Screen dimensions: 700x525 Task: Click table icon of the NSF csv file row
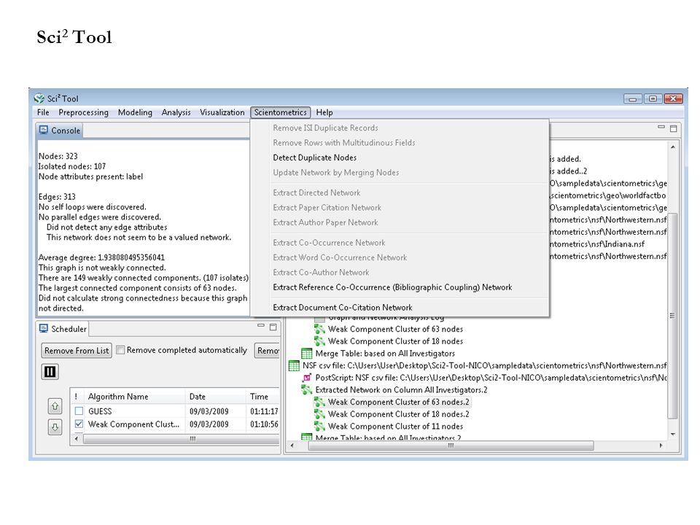pyautogui.click(x=294, y=365)
